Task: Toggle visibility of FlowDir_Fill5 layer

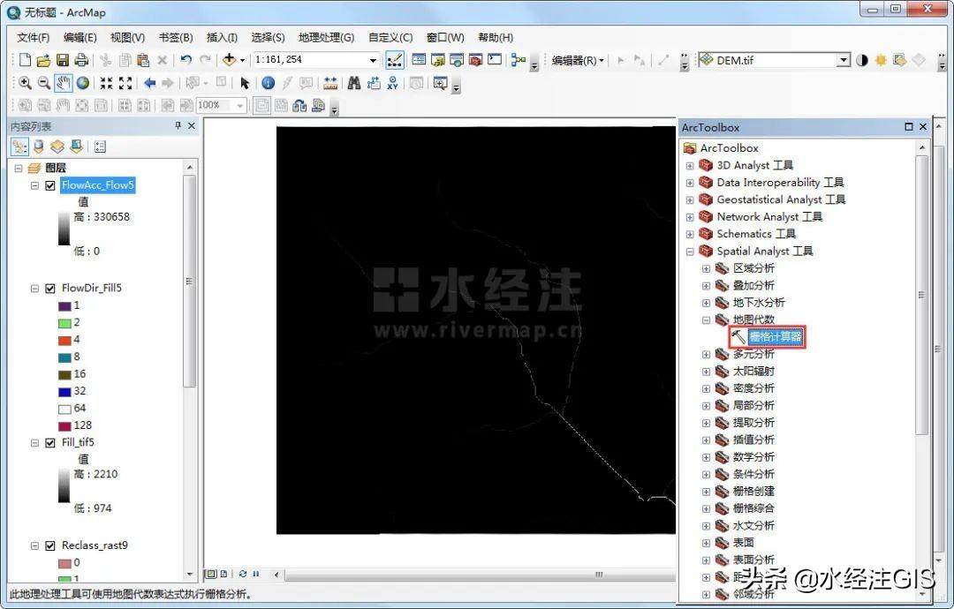Action: pyautogui.click(x=50, y=289)
